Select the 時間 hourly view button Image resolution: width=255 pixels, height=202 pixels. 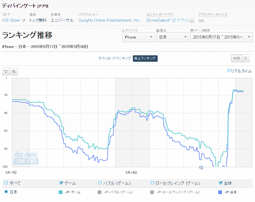[237, 58]
